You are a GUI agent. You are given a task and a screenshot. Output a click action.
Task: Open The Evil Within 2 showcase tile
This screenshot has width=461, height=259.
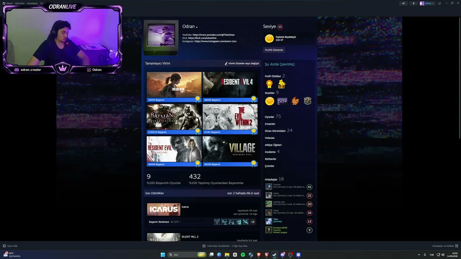click(230, 119)
